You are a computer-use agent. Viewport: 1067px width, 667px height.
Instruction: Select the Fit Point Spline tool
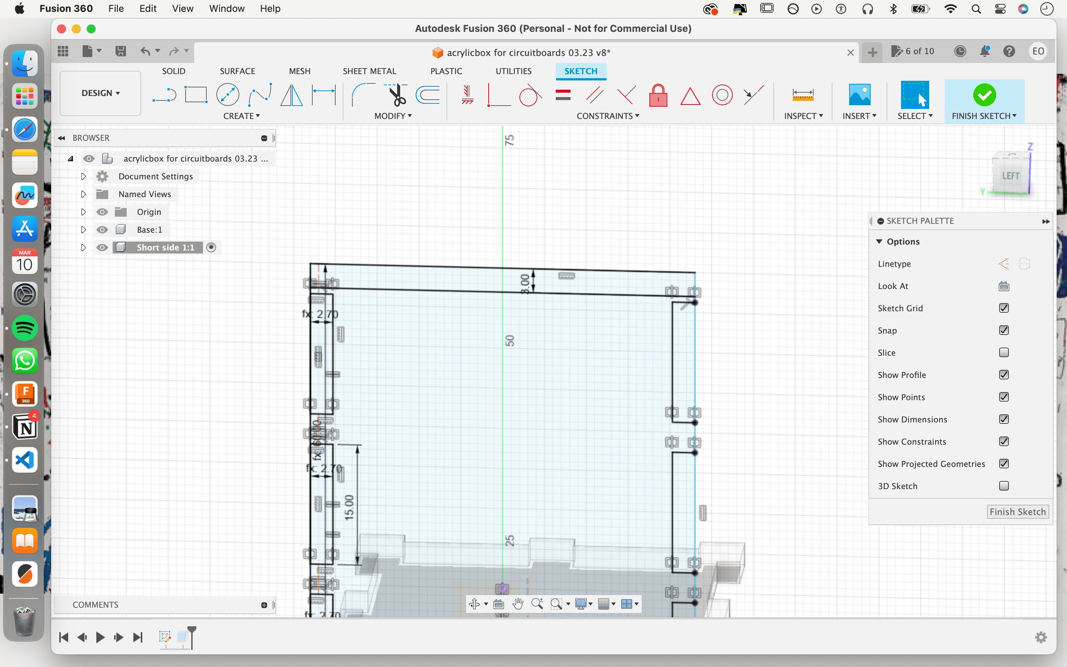[x=260, y=95]
